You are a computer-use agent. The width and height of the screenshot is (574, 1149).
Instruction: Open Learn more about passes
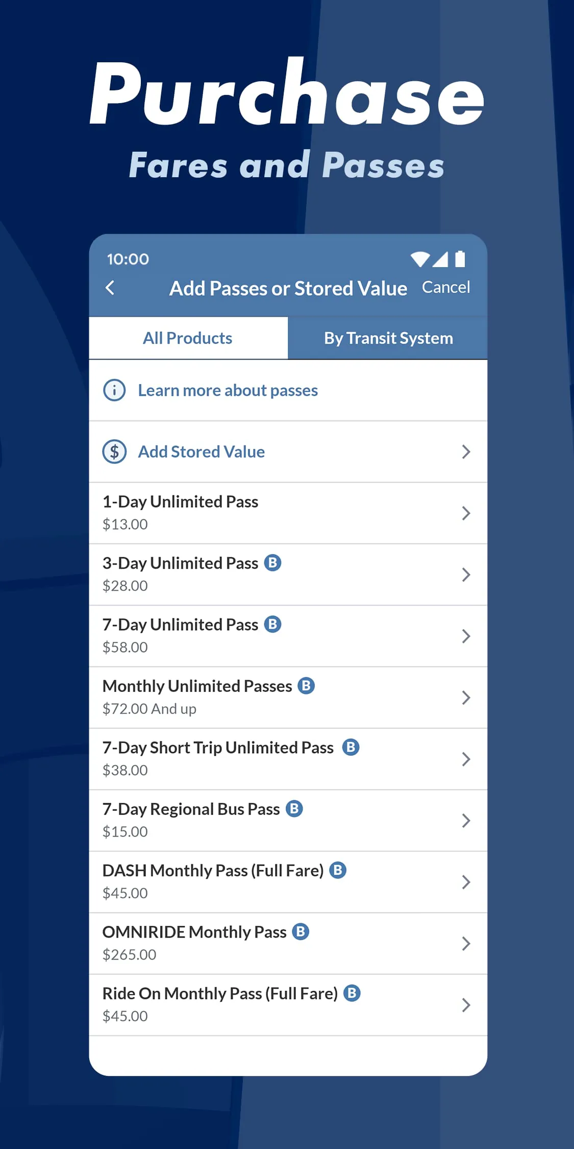(228, 390)
